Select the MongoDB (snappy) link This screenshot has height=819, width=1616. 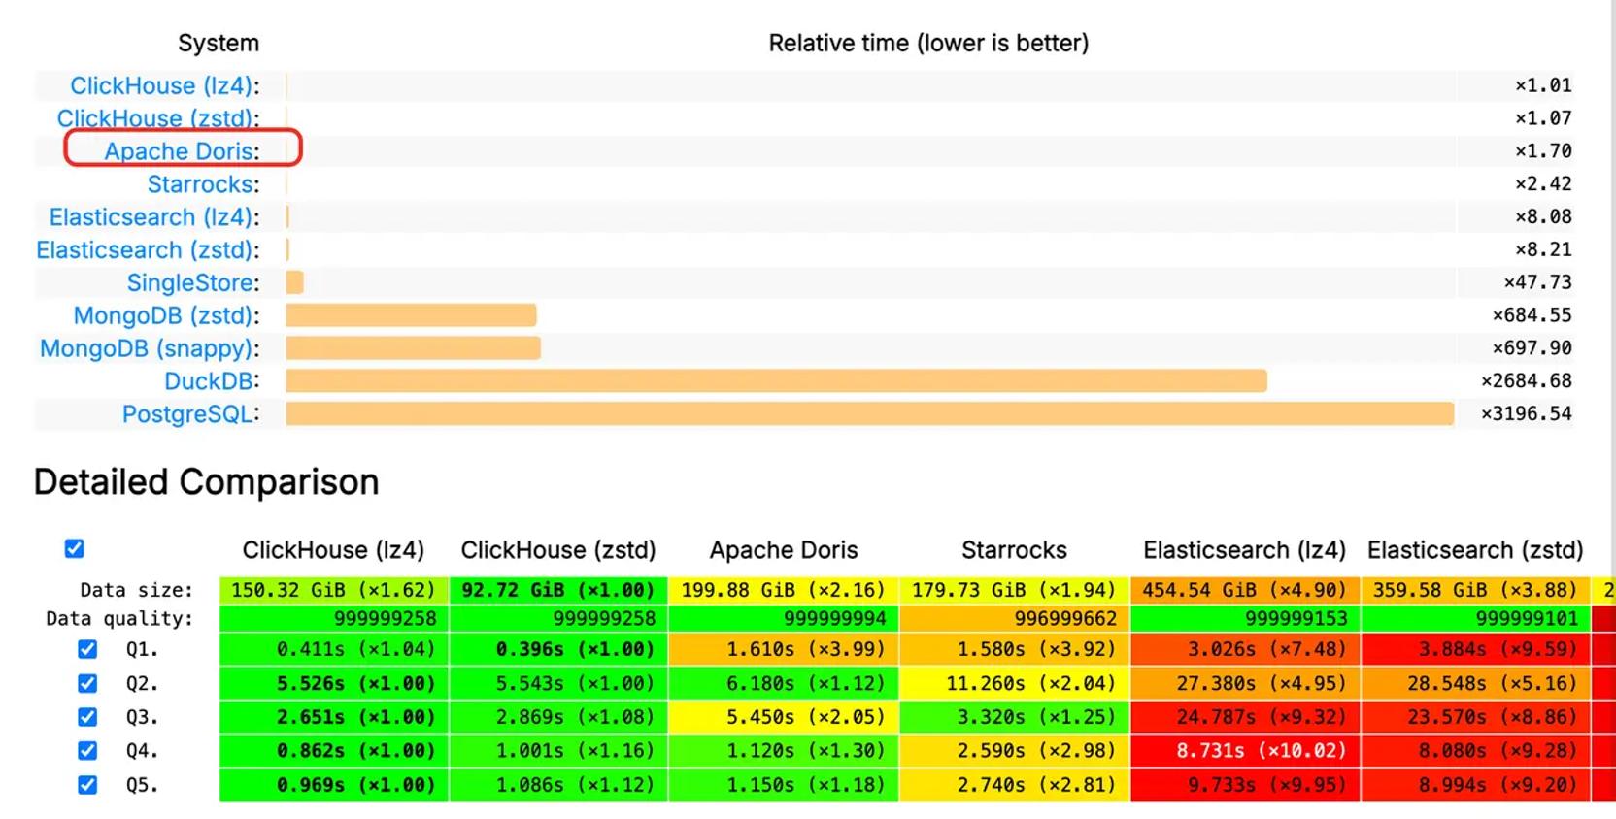tap(147, 348)
